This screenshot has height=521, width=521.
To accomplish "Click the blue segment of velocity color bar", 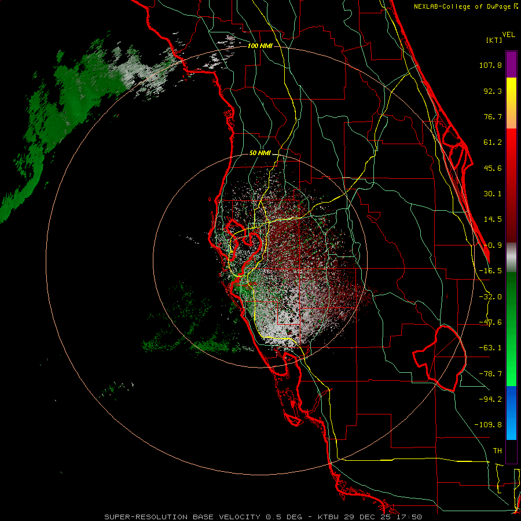I will 511,413.
